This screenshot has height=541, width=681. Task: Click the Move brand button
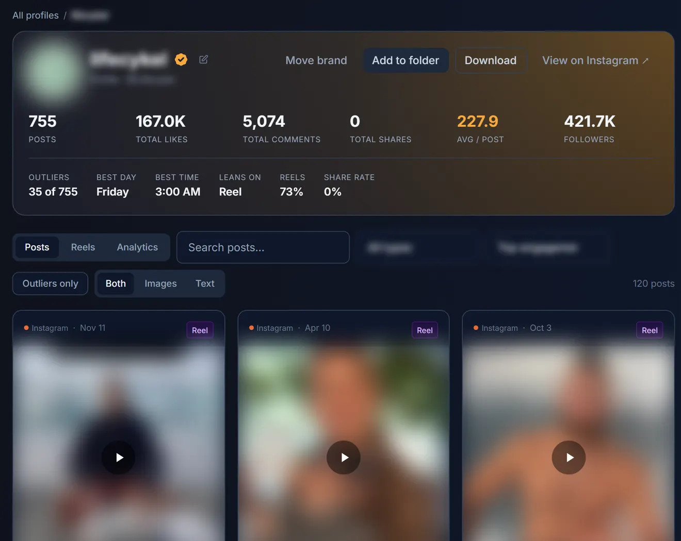tap(316, 60)
